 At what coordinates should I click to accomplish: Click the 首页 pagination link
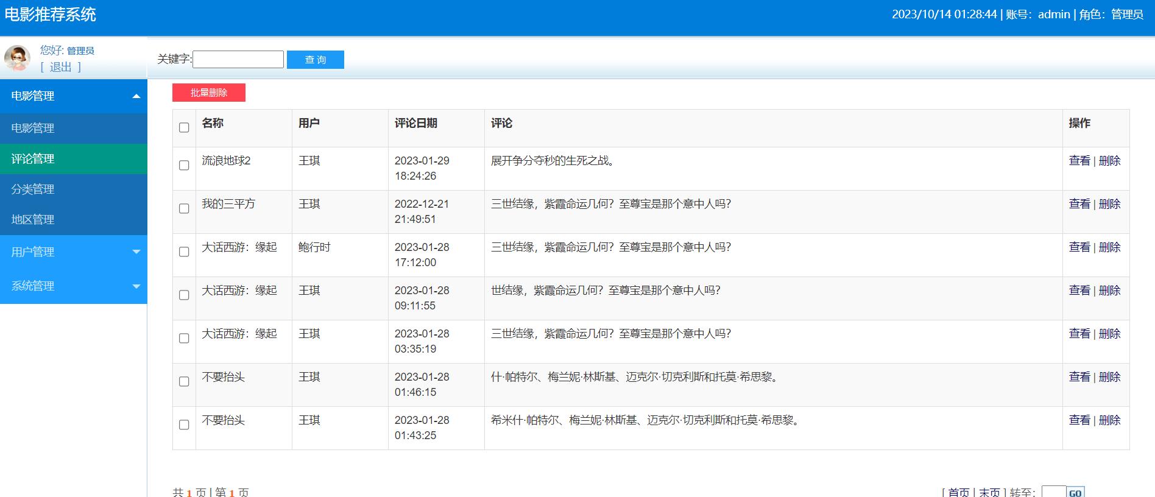pyautogui.click(x=959, y=492)
